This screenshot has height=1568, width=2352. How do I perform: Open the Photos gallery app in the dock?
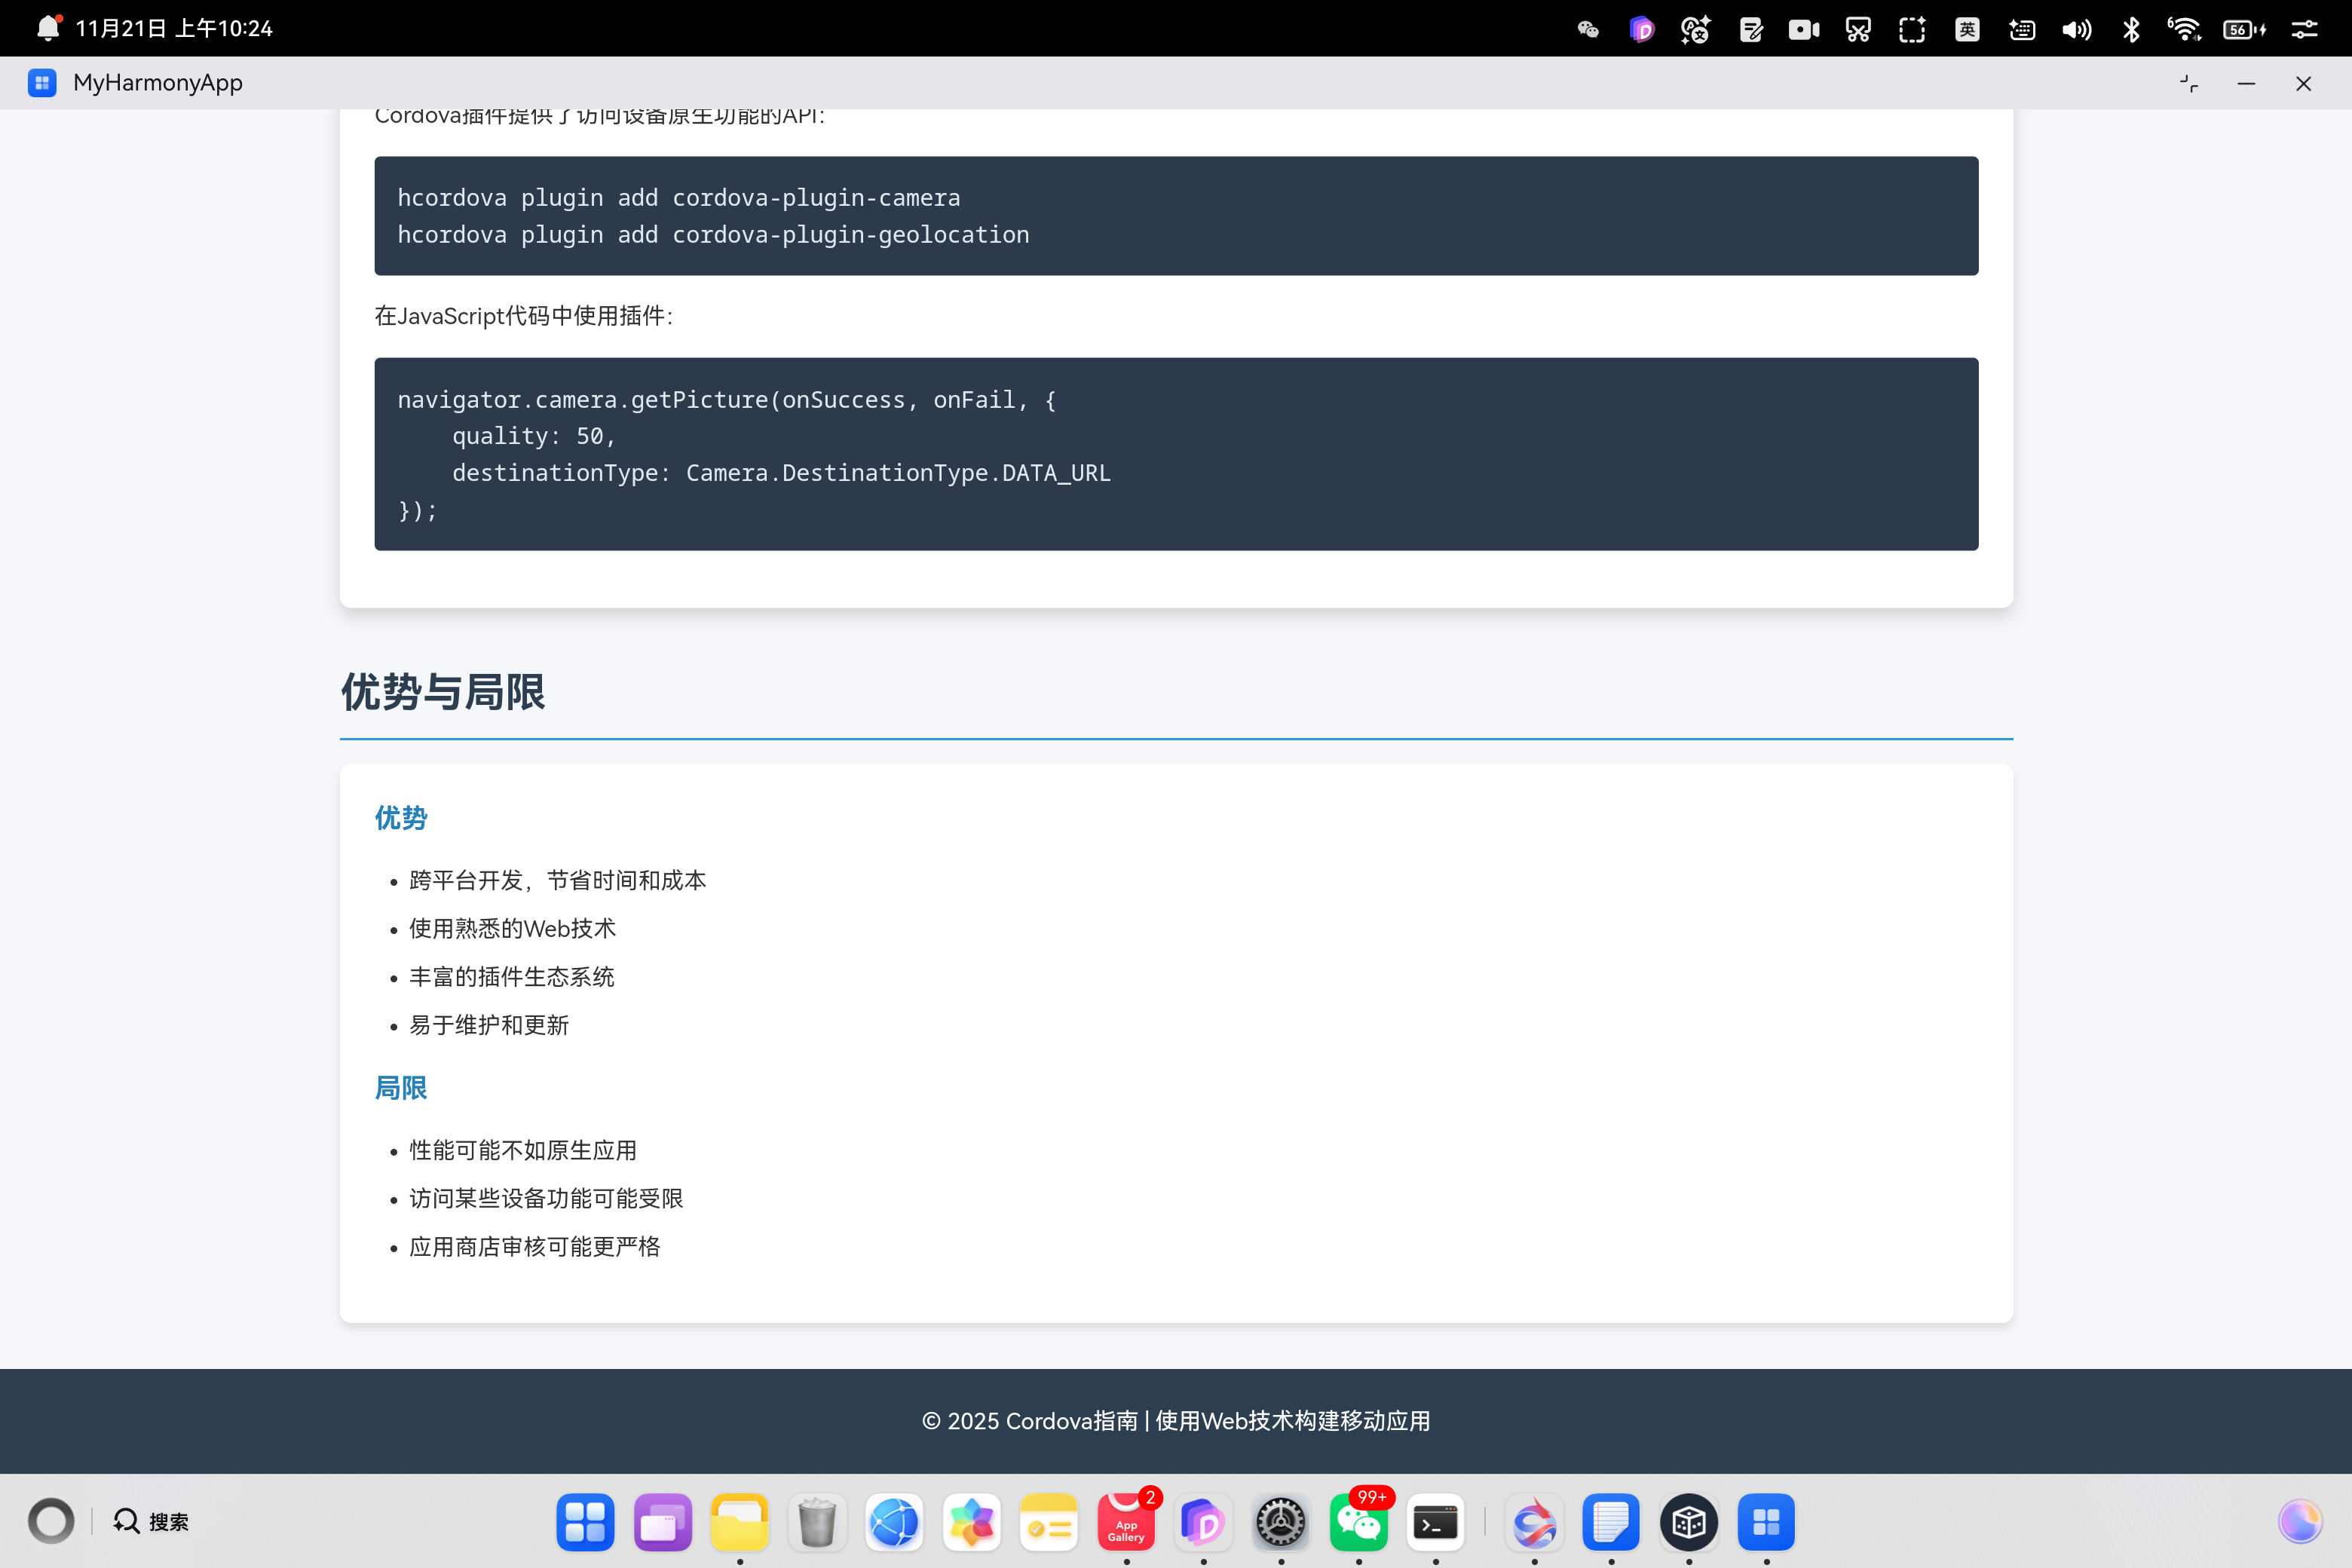point(971,1521)
